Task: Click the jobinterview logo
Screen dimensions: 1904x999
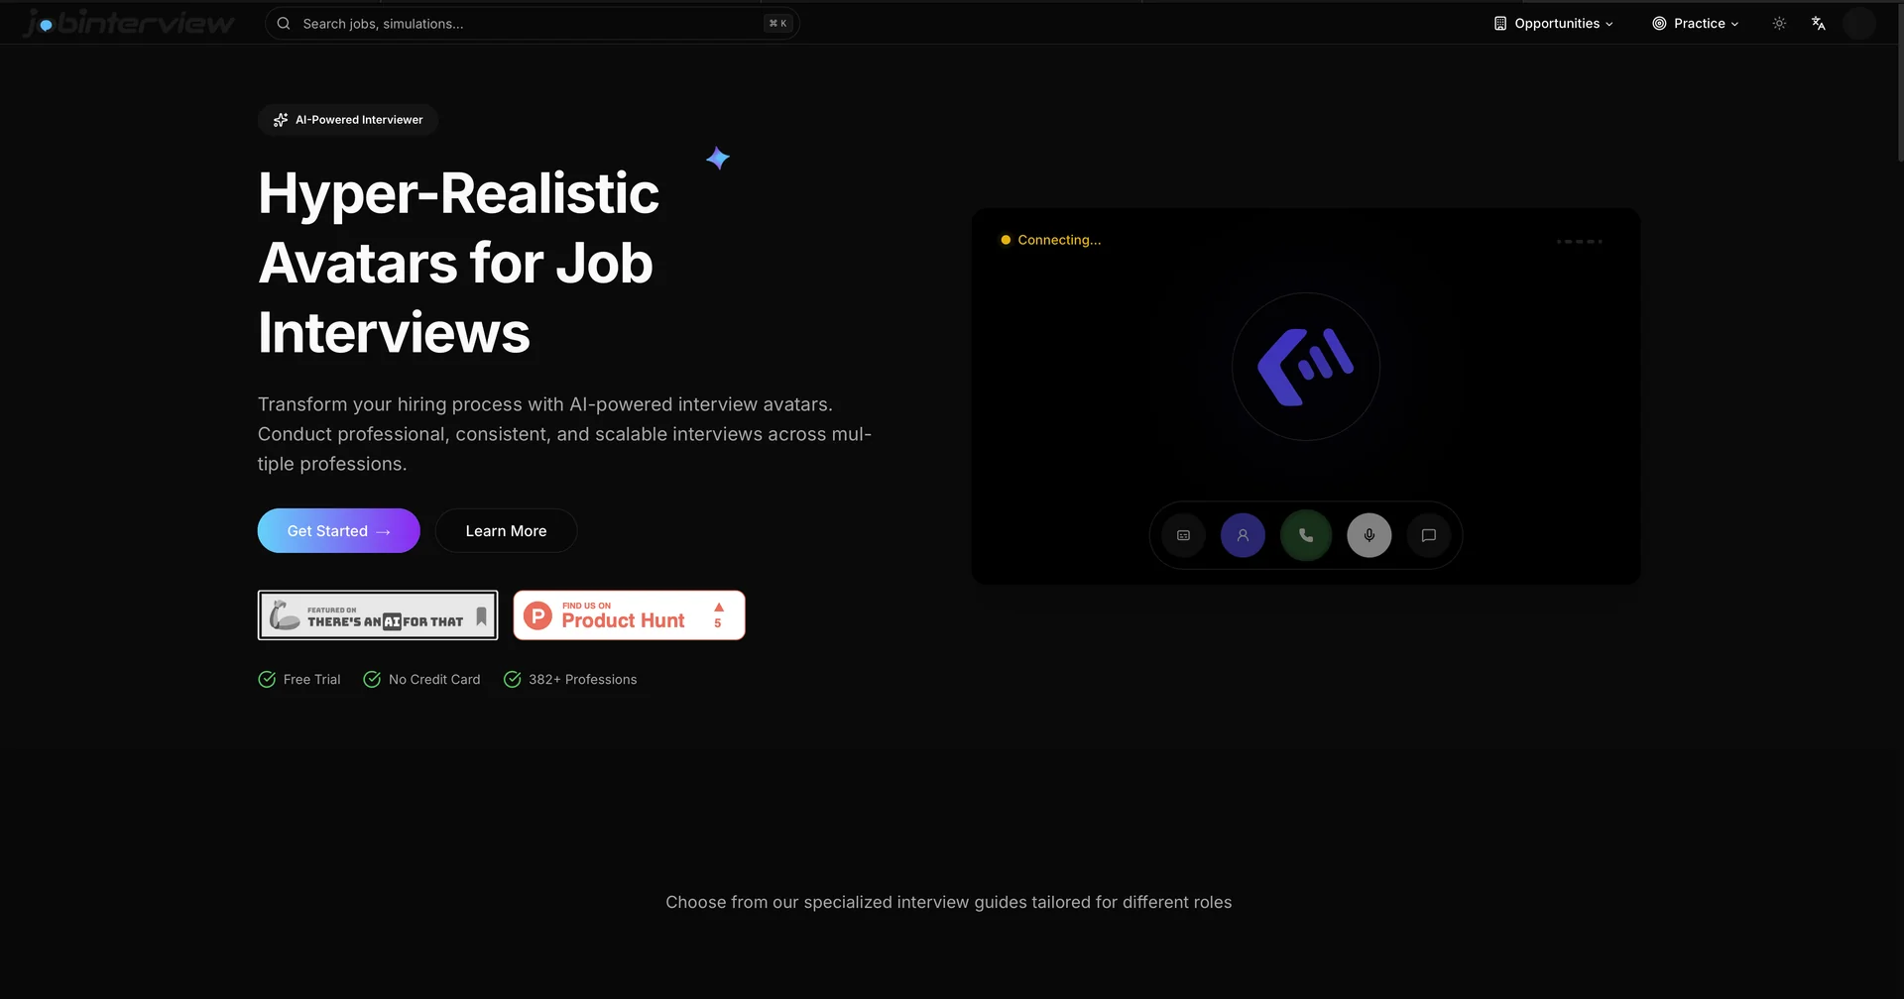Action: coord(130,23)
